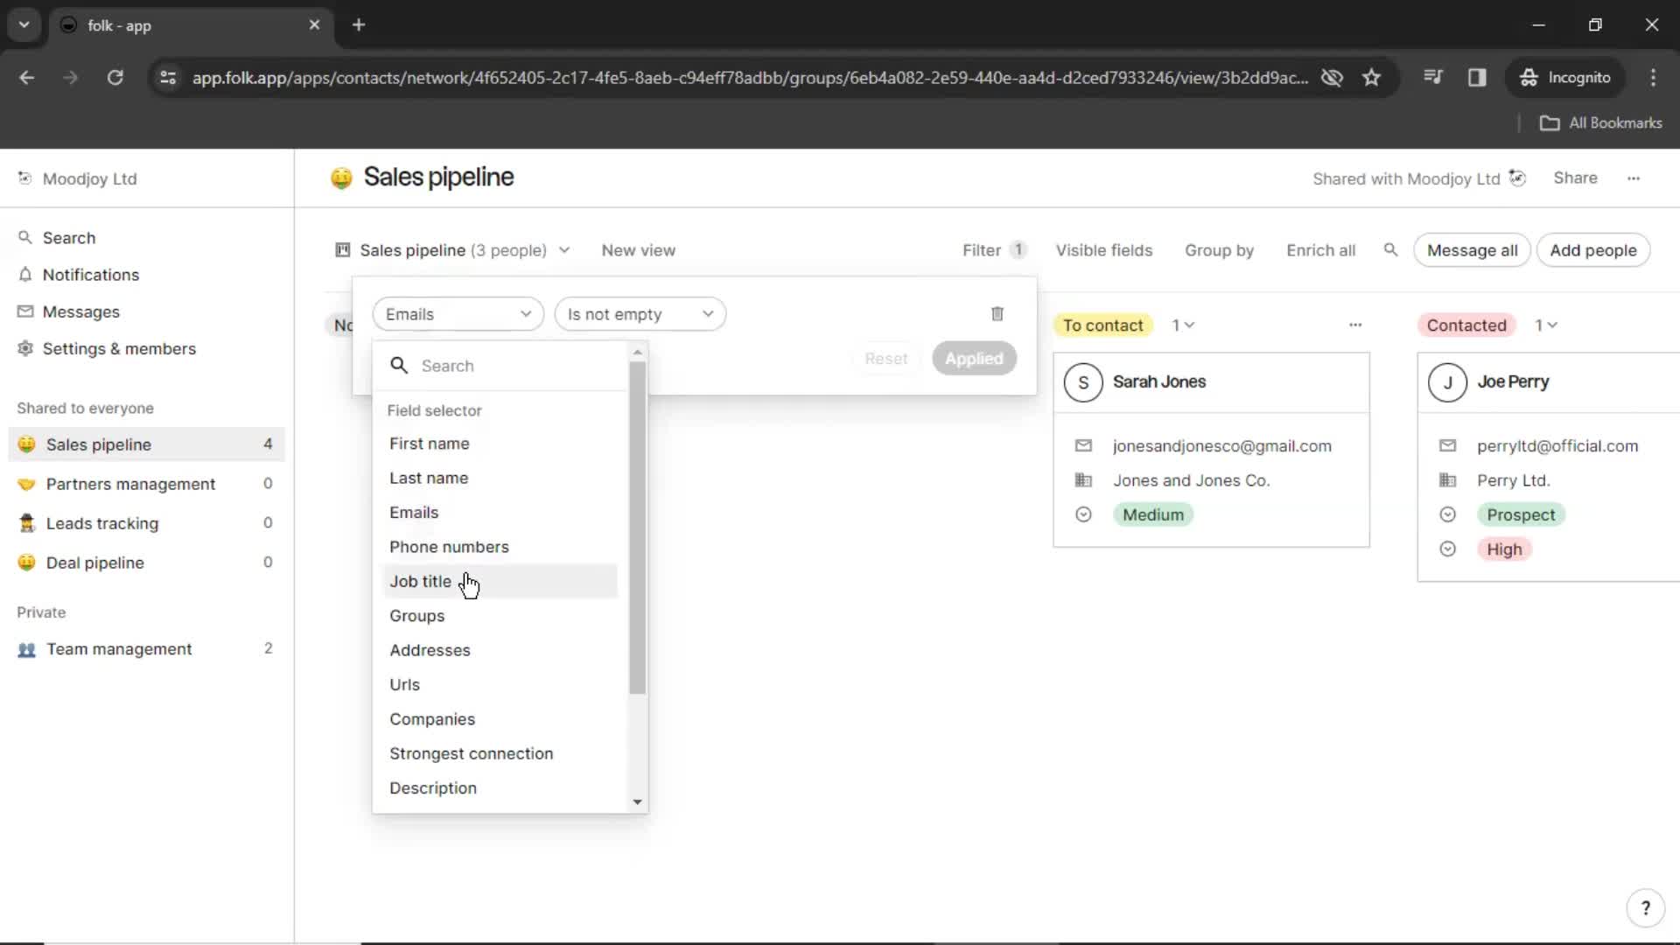Screen dimensions: 1680x945
Task: Click the Moodjoy Ltd workspace icon
Action: pyautogui.click(x=24, y=178)
